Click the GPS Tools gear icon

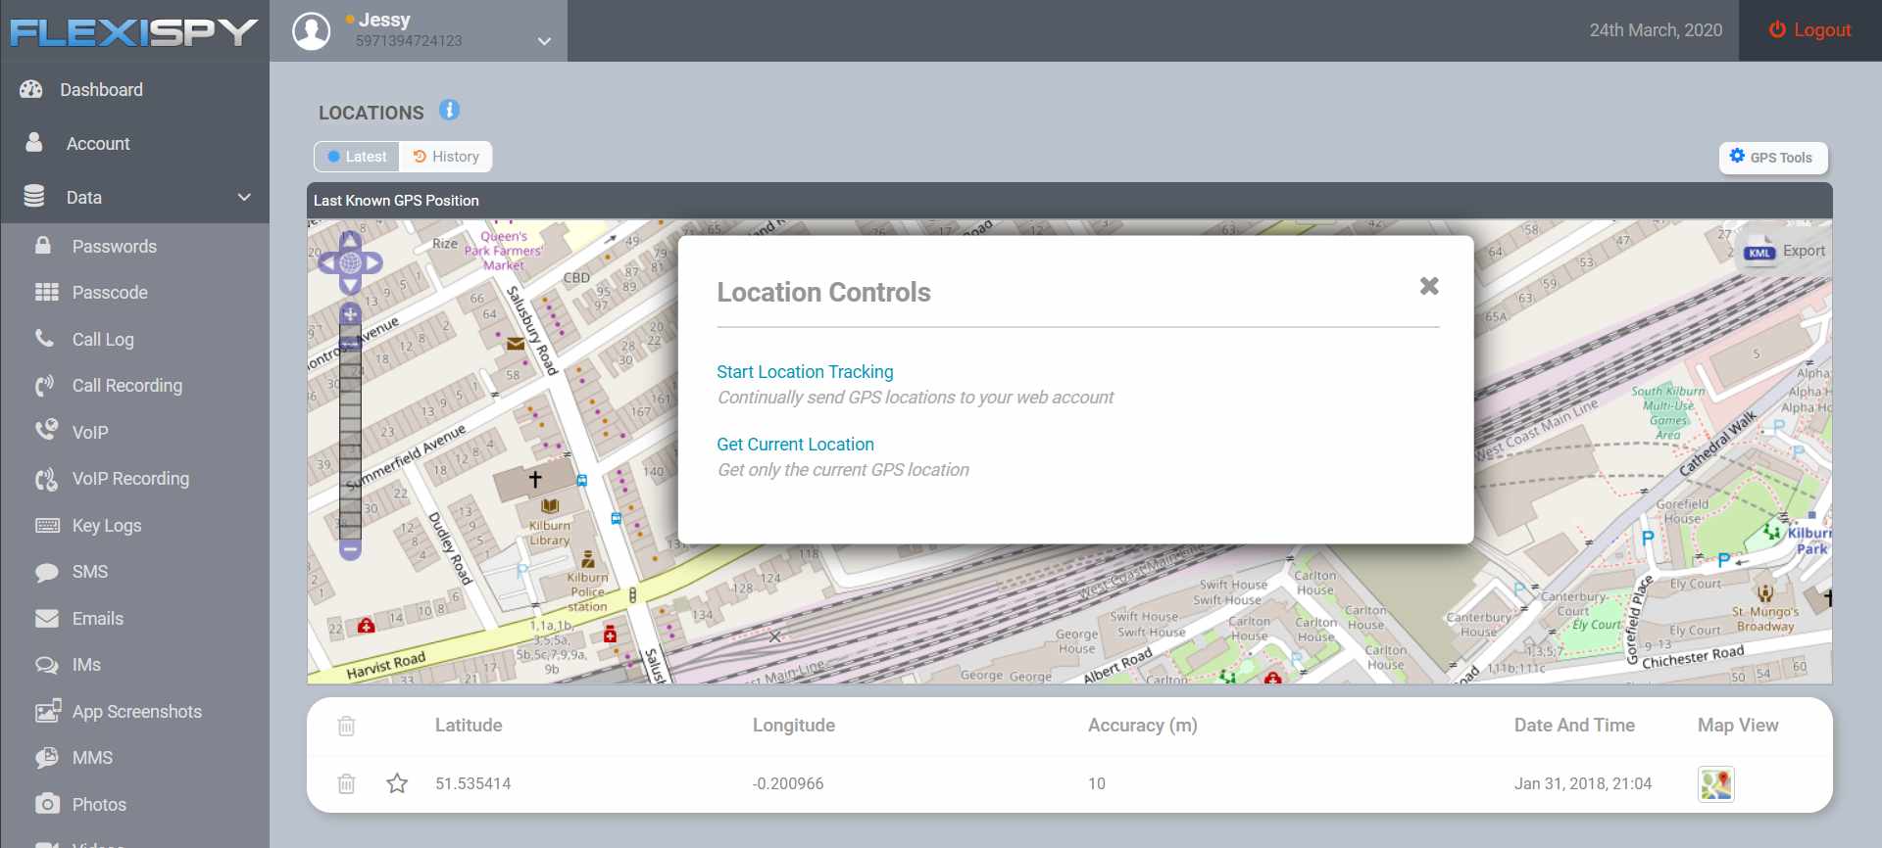(1737, 156)
